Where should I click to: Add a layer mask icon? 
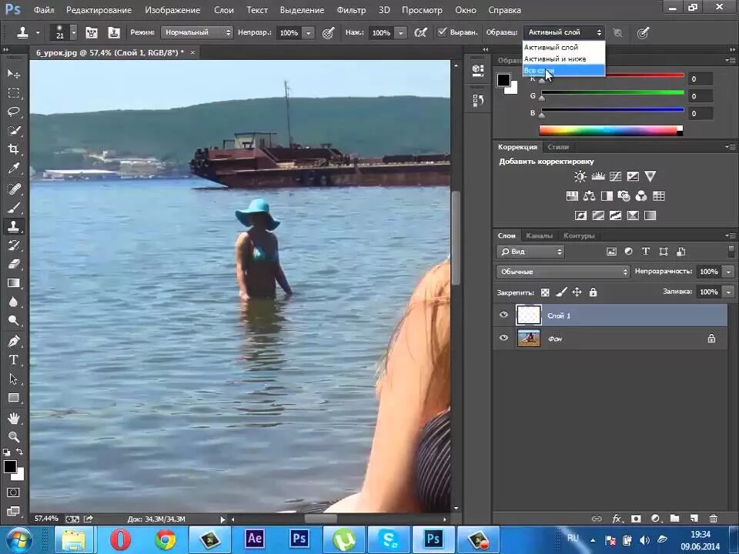click(636, 519)
